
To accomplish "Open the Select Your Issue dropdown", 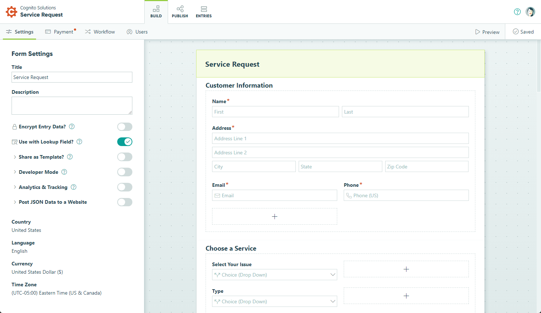I will (x=274, y=274).
